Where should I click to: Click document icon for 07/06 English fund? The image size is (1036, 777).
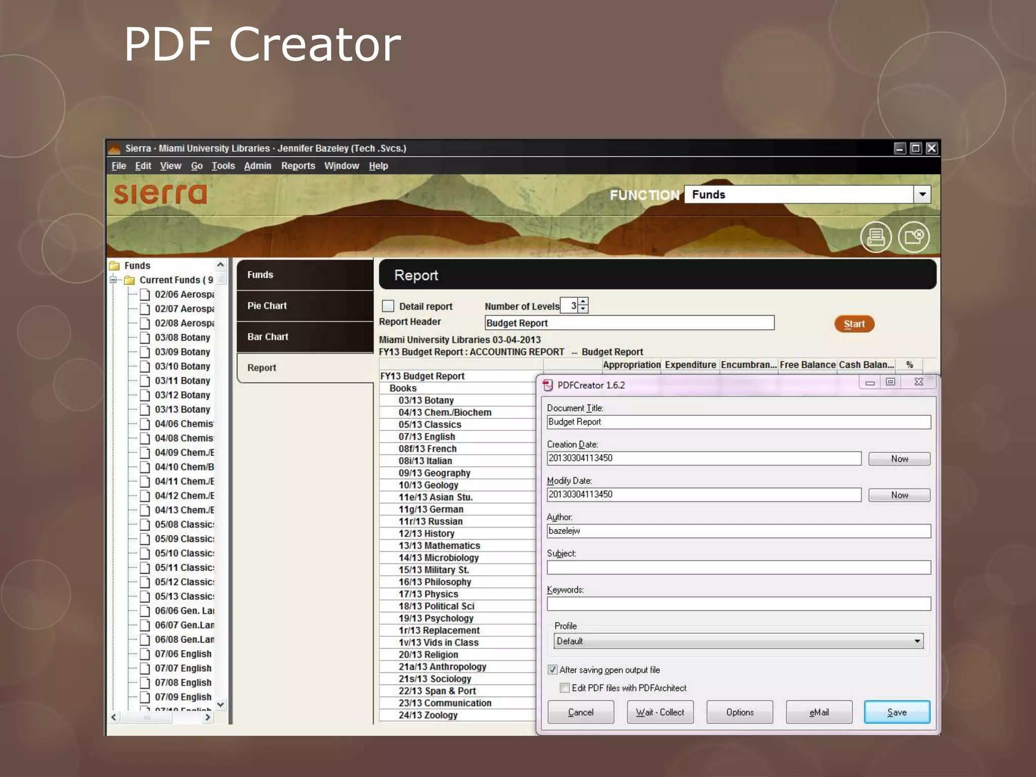(x=145, y=654)
